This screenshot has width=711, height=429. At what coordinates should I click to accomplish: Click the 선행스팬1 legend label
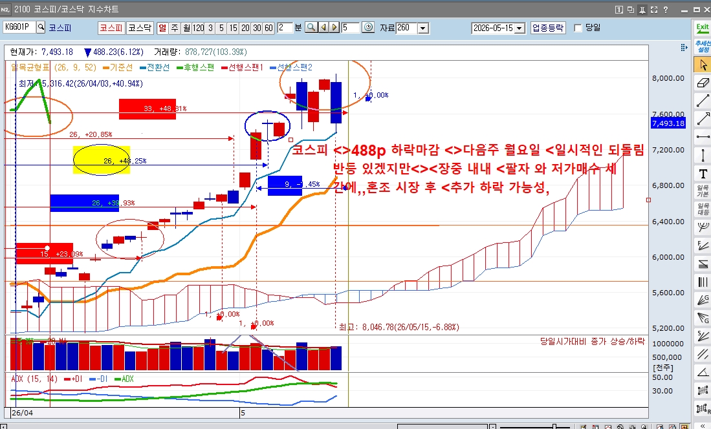click(242, 67)
